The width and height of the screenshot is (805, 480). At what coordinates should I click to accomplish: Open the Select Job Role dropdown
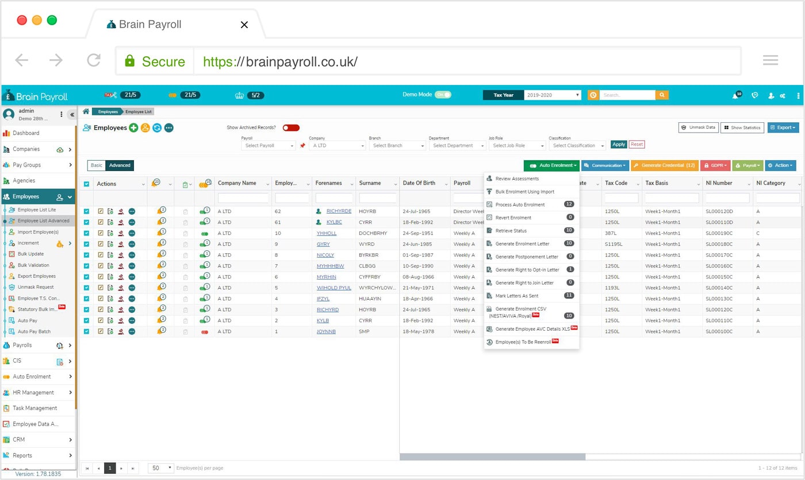coord(517,146)
